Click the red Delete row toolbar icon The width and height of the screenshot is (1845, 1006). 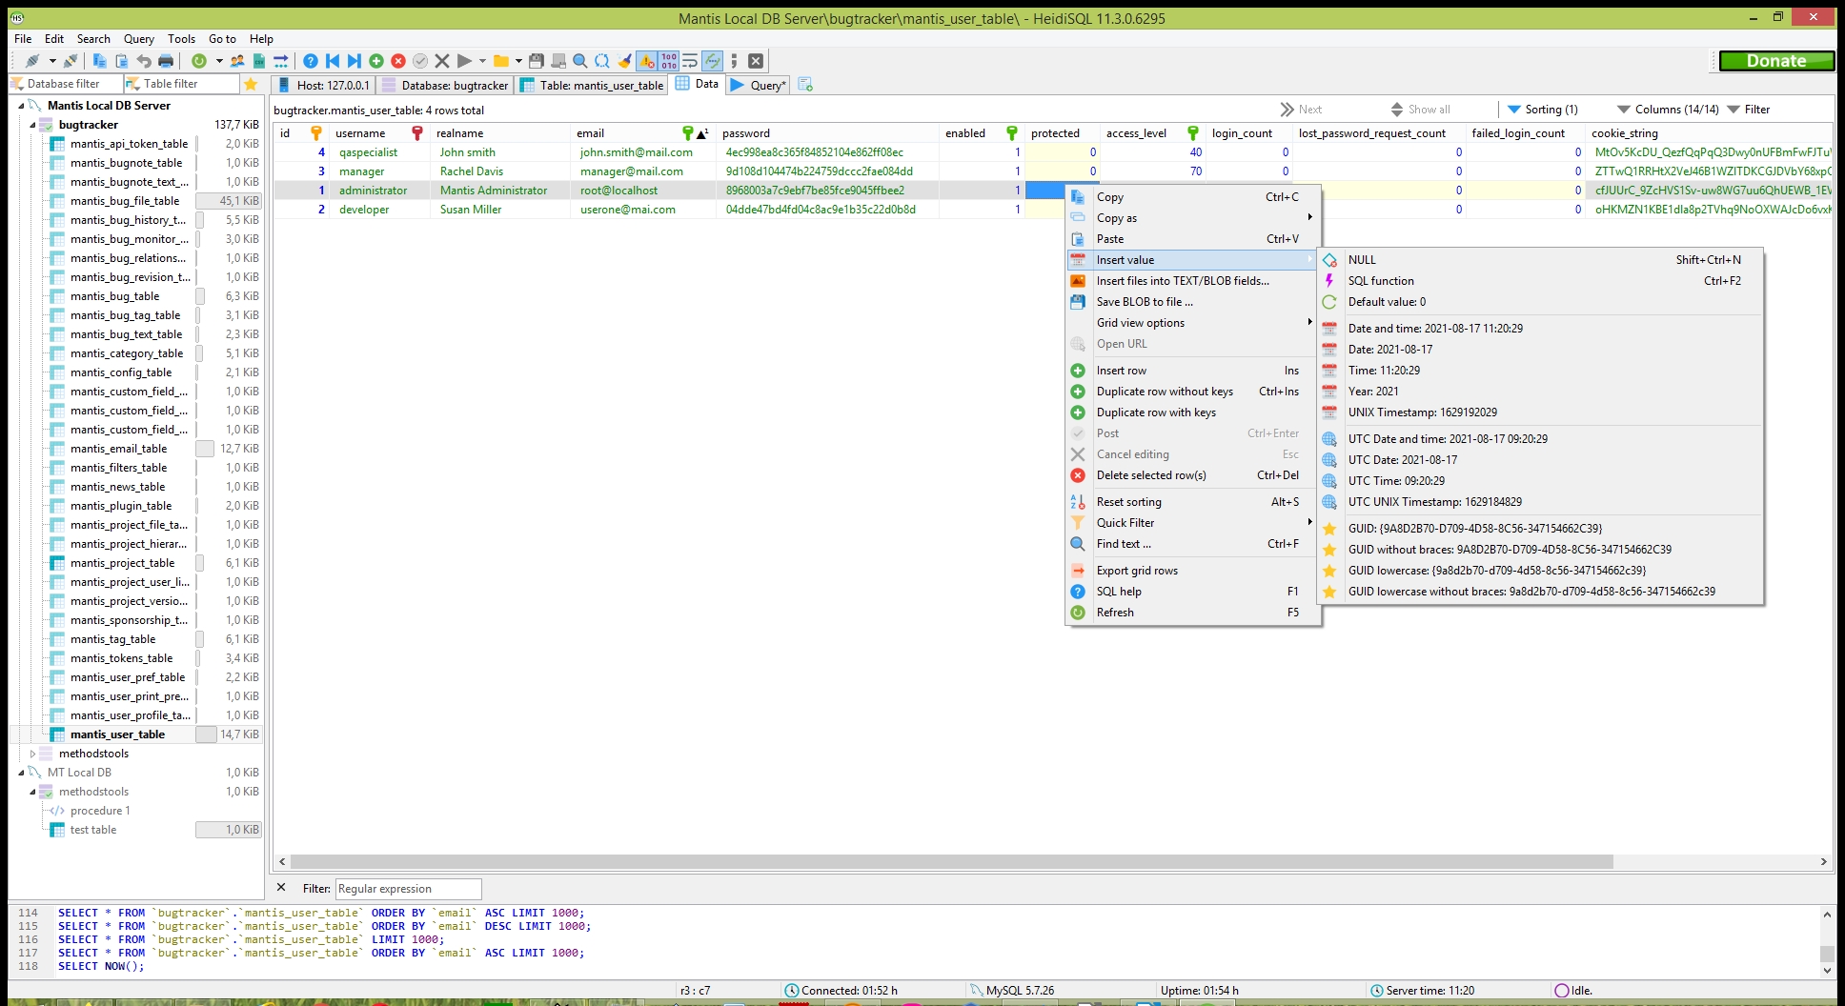click(398, 61)
